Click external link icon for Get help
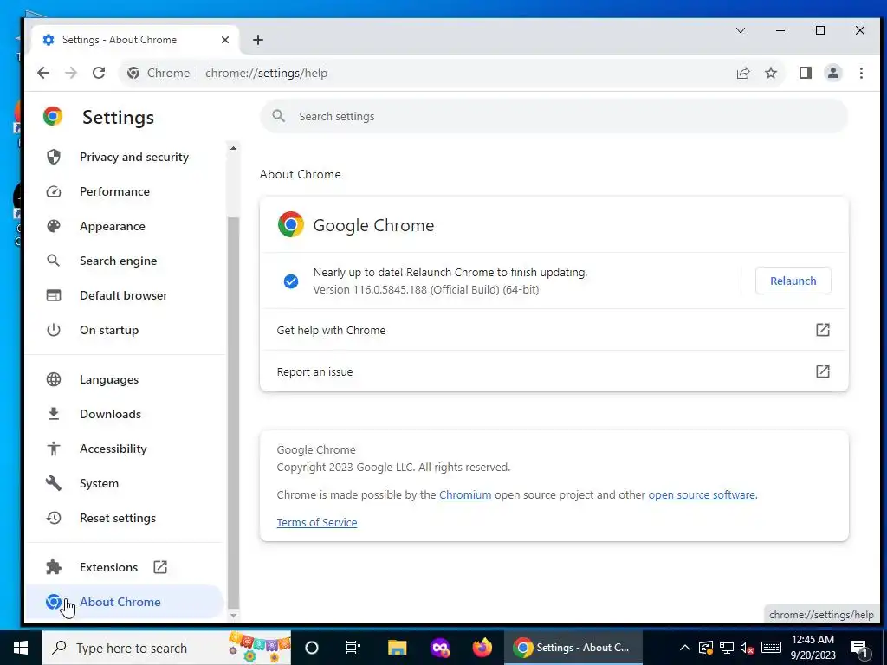 pos(823,330)
